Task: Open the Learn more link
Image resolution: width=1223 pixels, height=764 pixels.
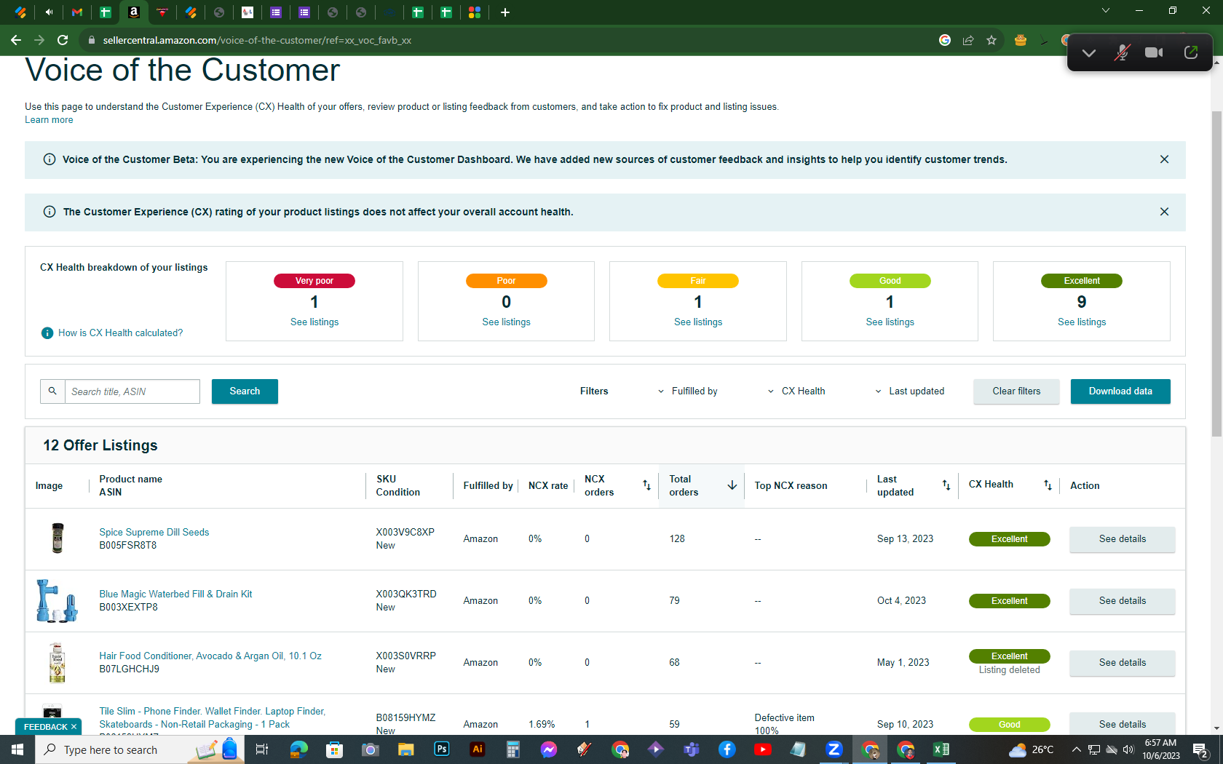Action: [x=49, y=120]
